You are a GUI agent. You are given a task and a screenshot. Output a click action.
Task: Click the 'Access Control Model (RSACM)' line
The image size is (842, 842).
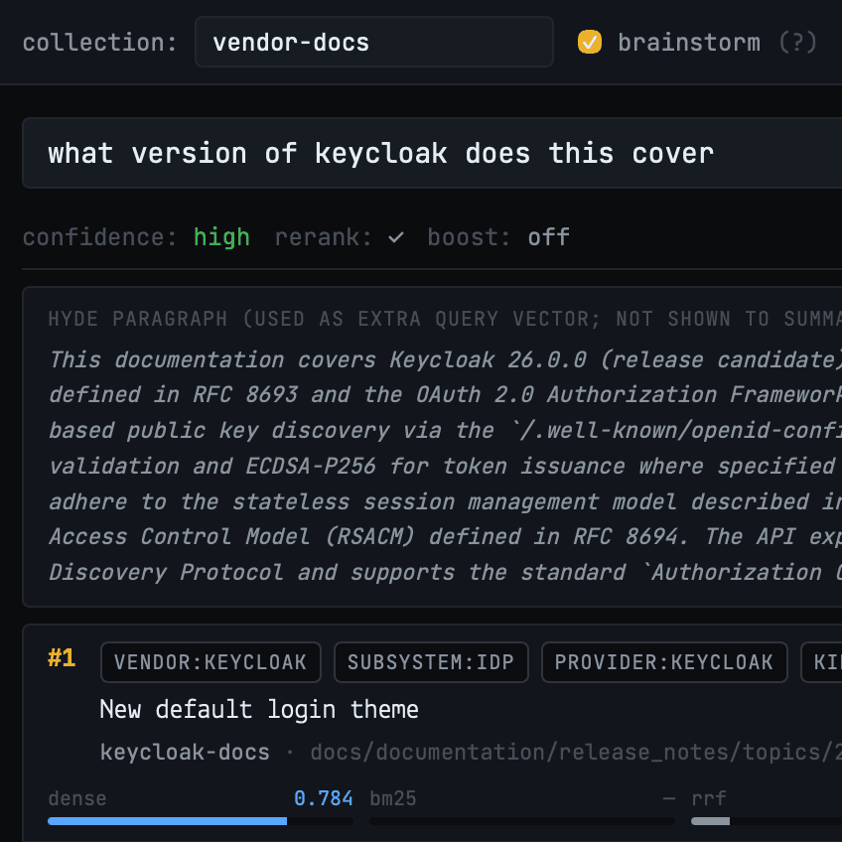coord(445,536)
